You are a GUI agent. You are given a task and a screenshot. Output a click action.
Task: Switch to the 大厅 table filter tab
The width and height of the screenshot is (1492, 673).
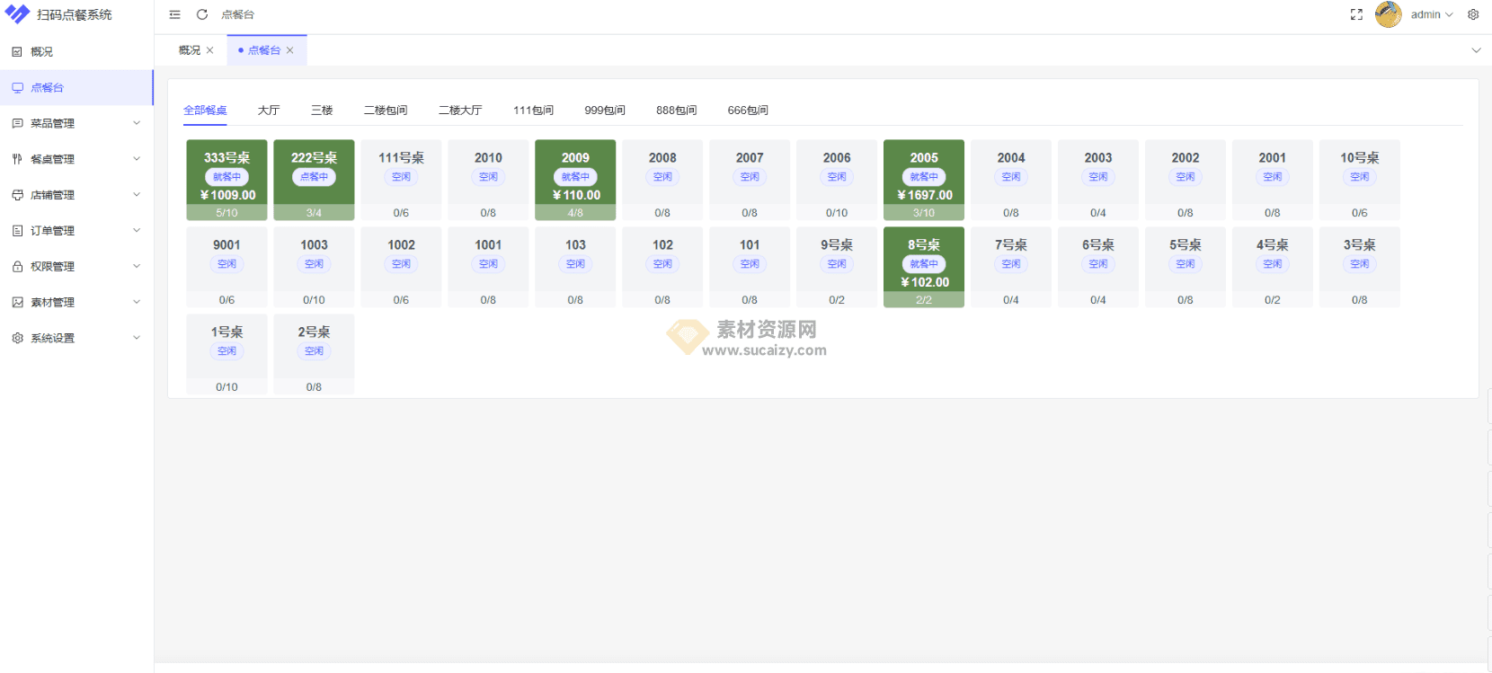click(x=269, y=111)
